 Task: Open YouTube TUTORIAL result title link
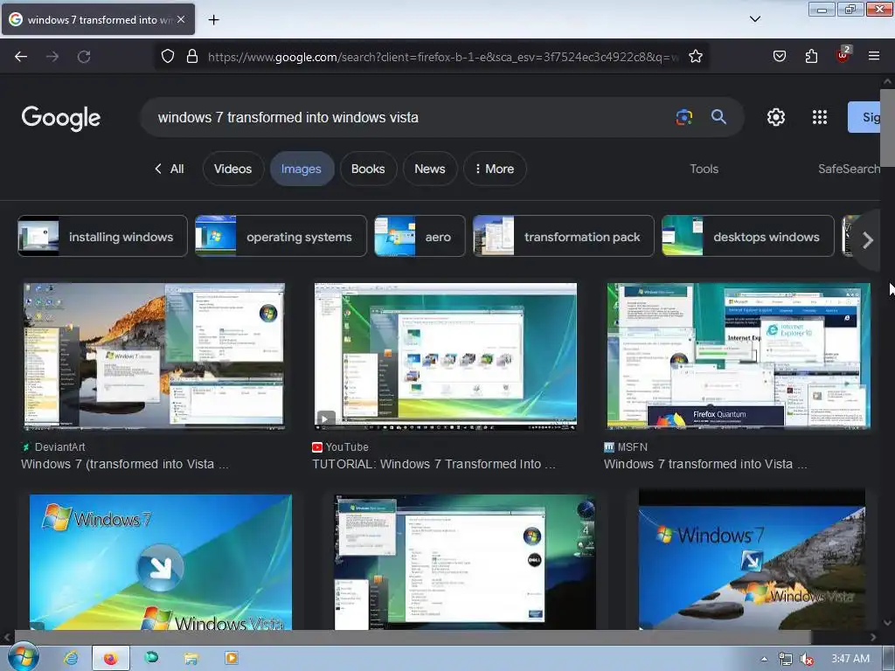(434, 465)
